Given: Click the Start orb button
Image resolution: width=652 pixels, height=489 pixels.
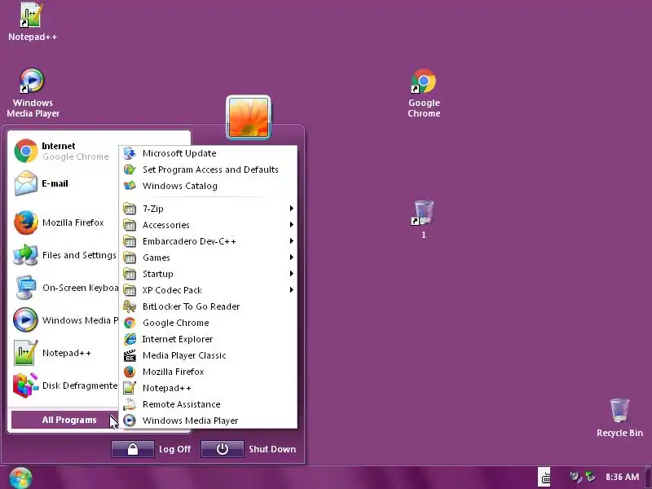Looking at the screenshot, I should 20,478.
